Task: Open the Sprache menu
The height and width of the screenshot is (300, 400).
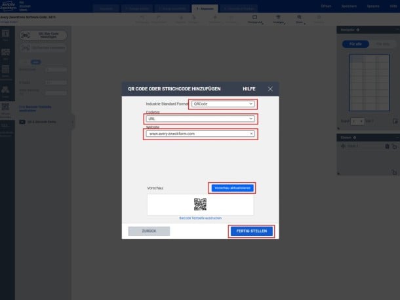Action: 373,6
